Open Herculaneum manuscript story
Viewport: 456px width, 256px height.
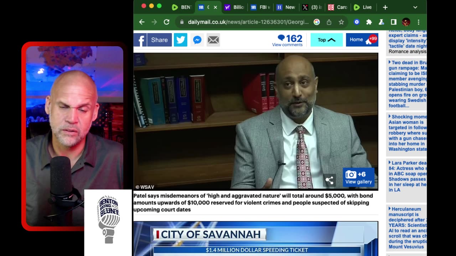408,228
